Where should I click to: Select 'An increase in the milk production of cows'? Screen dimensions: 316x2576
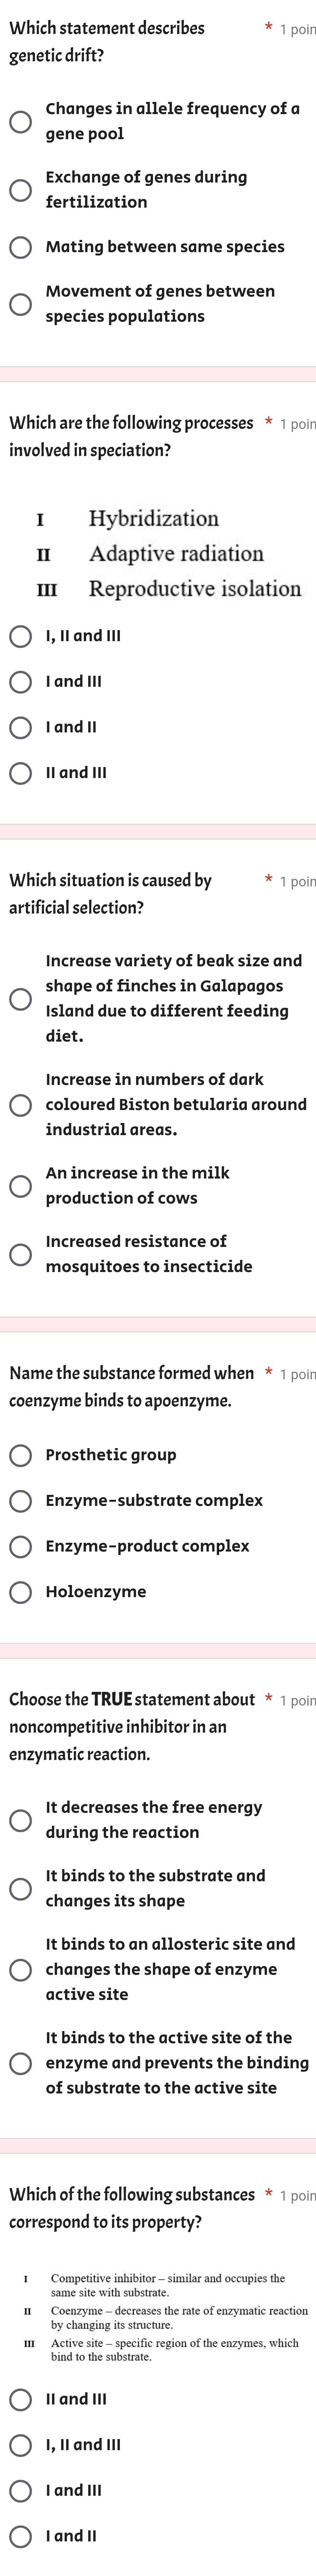20,1186
